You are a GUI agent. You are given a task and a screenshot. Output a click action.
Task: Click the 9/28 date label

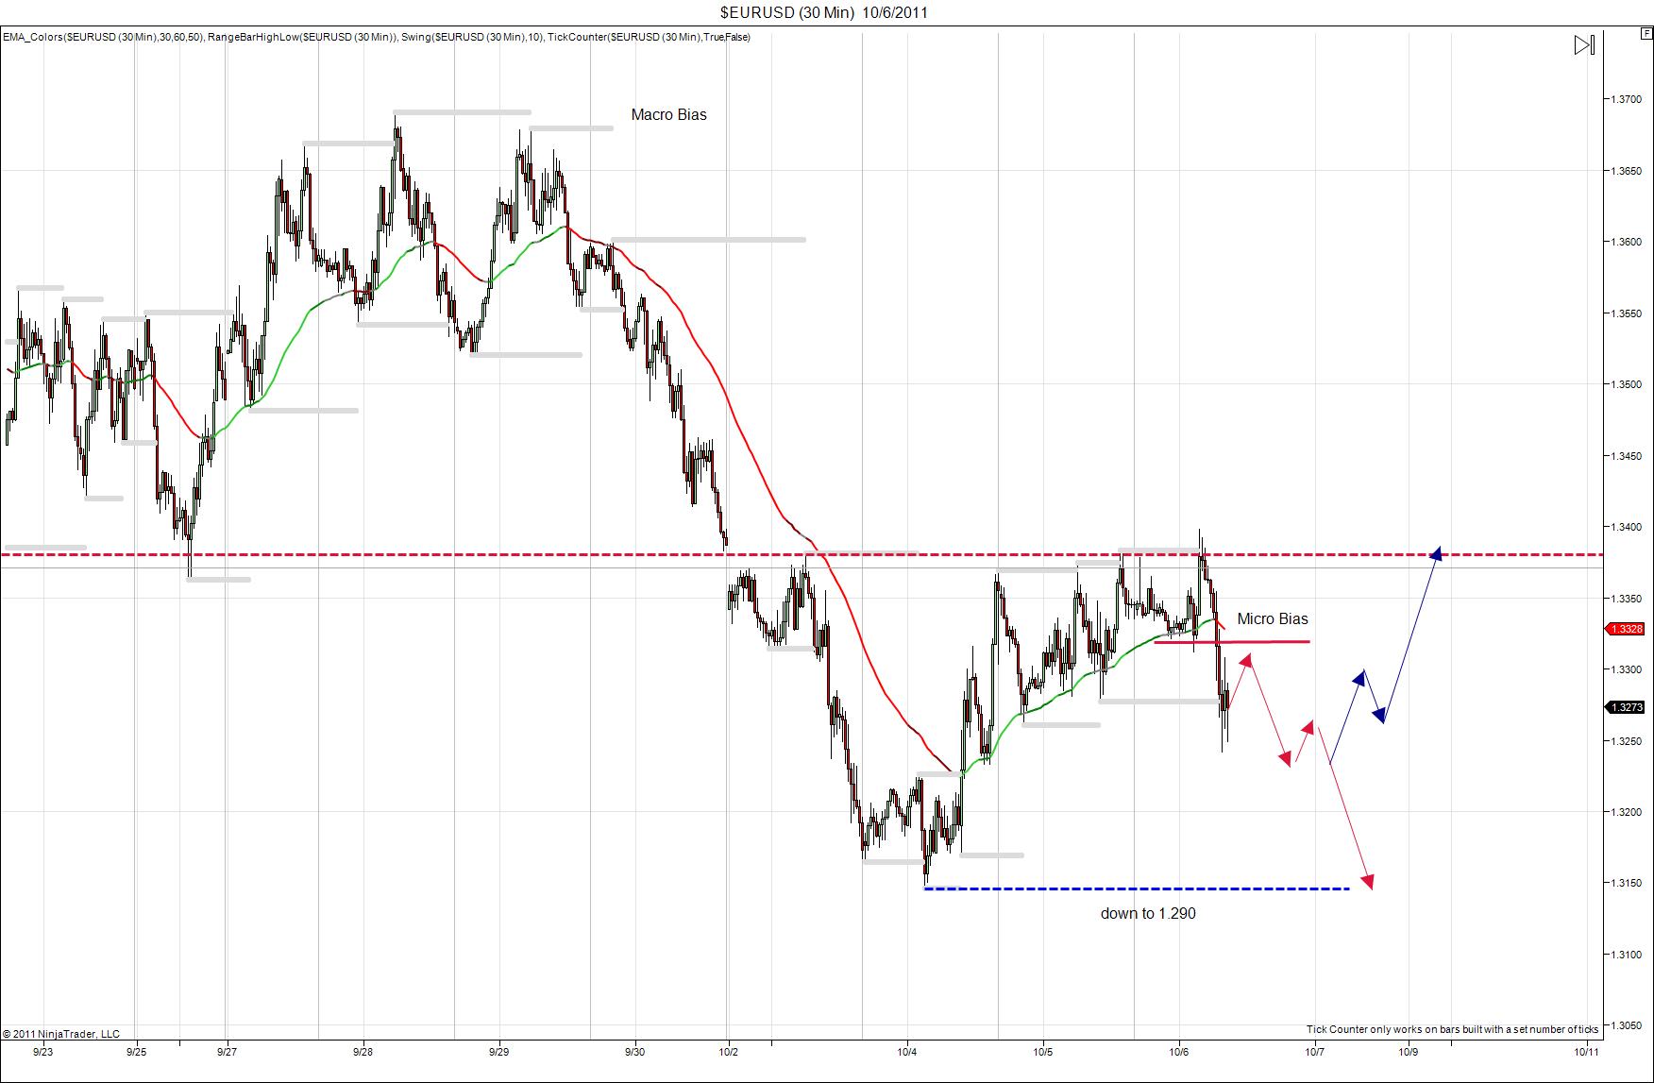363,1051
